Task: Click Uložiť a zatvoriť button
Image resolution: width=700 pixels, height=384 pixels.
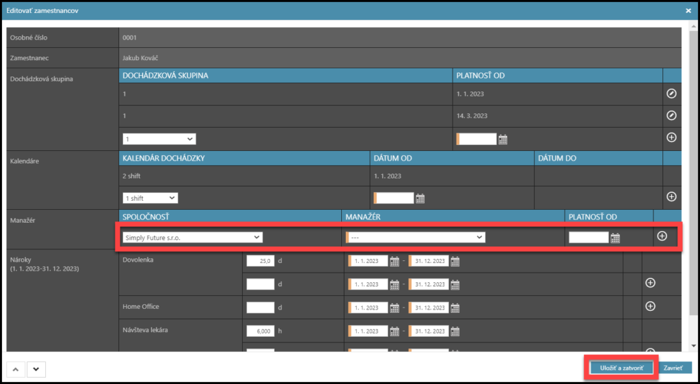Action: [621, 368]
